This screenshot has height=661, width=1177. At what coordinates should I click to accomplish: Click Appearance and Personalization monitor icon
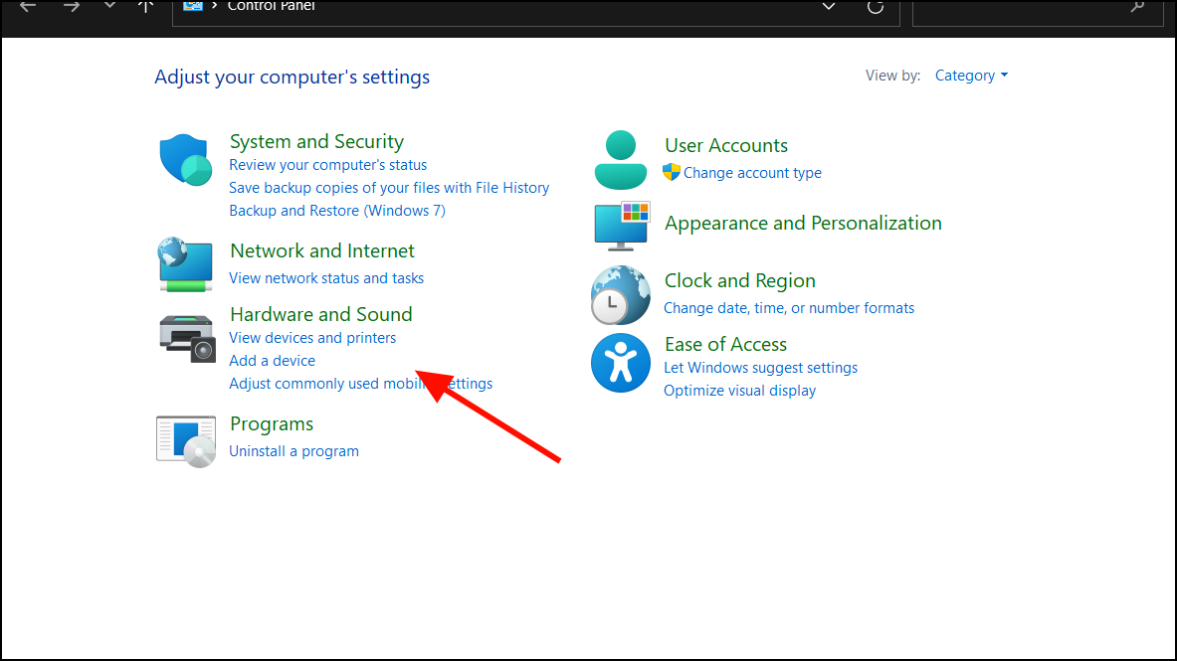[x=622, y=226]
